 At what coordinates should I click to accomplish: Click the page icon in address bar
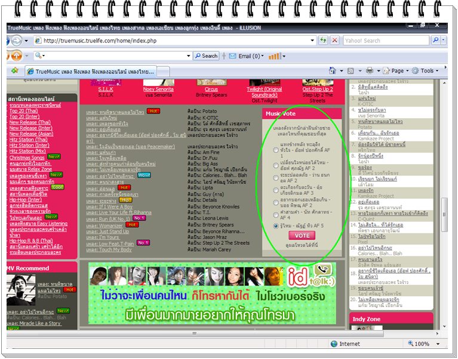click(x=38, y=41)
